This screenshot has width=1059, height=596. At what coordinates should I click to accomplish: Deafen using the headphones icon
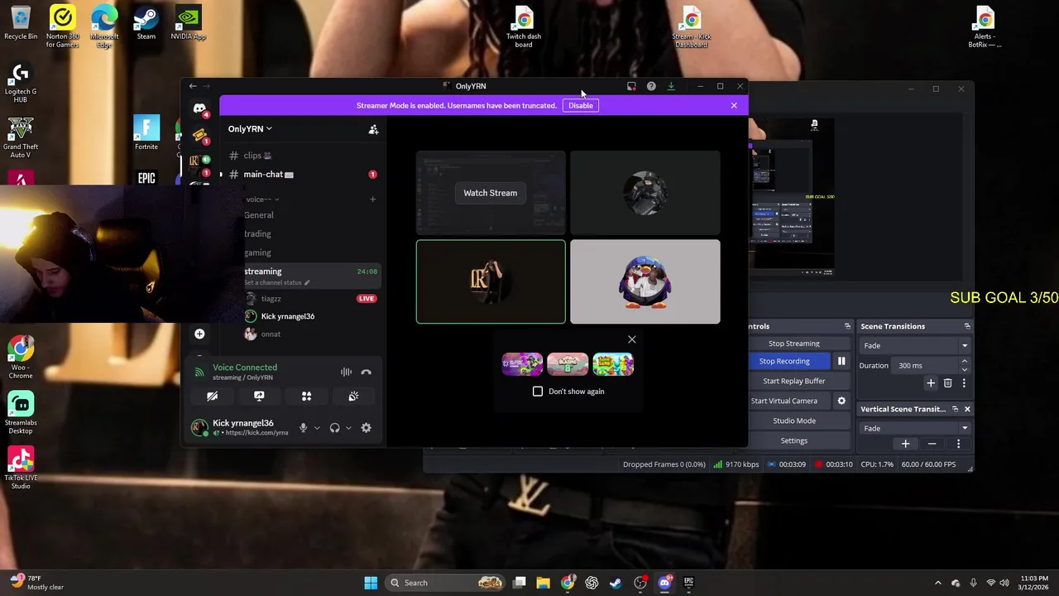coord(334,428)
